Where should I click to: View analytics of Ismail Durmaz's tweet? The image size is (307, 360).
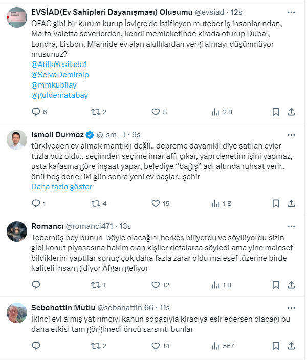[215, 203]
